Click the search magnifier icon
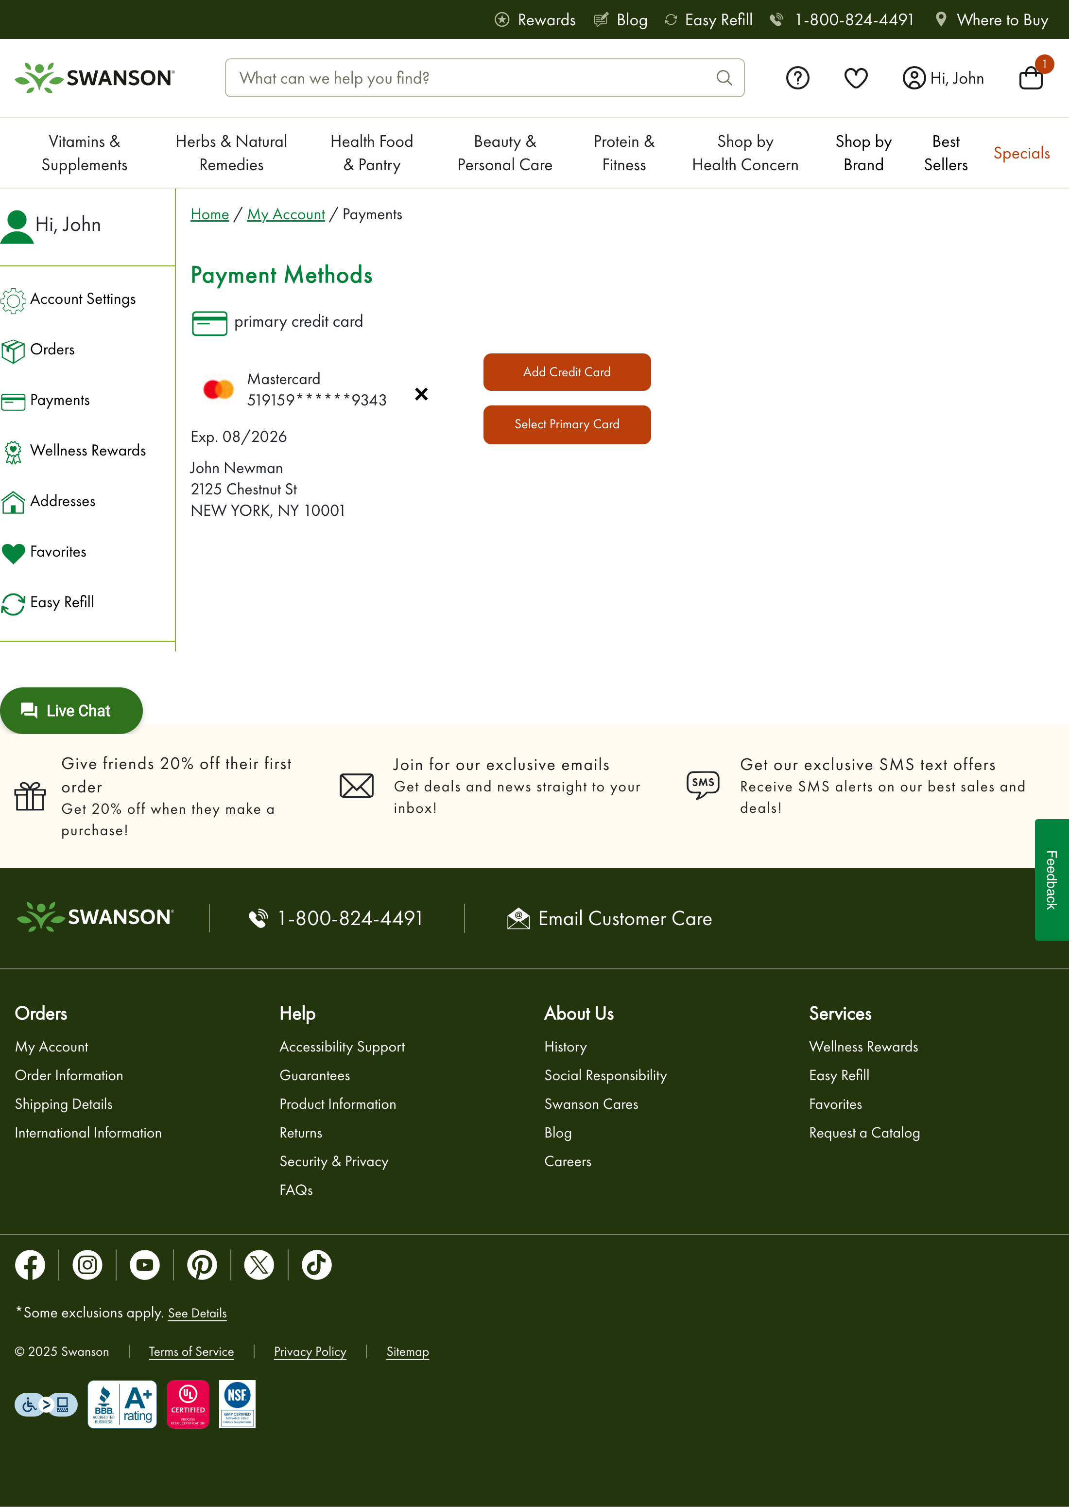 [724, 78]
